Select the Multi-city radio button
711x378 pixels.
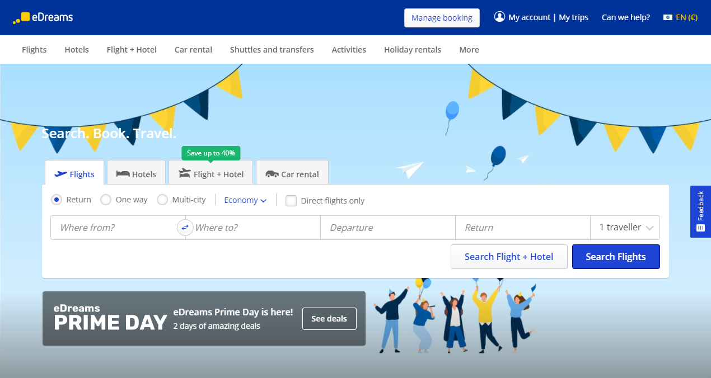click(x=162, y=200)
